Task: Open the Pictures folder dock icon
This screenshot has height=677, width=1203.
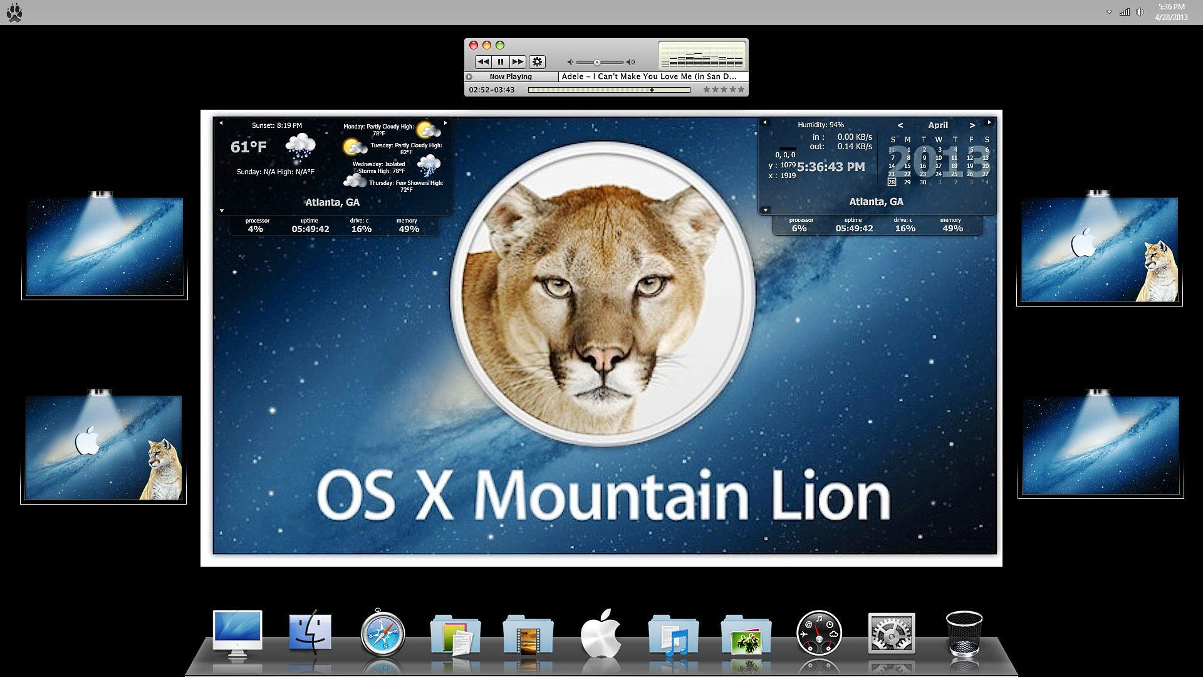Action: click(746, 634)
